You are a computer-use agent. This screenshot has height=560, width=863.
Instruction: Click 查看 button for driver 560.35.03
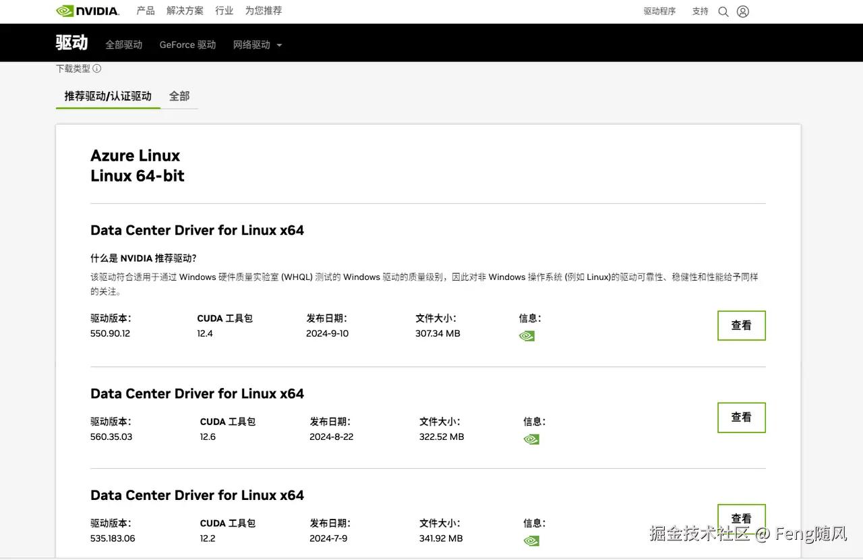click(x=742, y=417)
